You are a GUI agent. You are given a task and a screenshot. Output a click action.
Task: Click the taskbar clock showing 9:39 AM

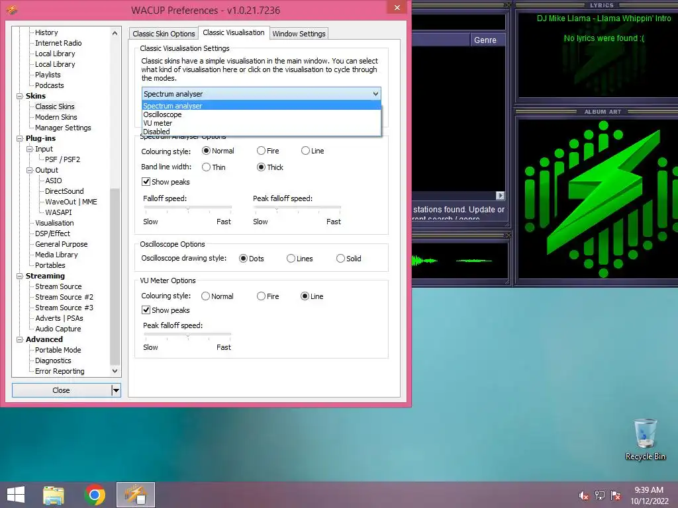[x=649, y=495]
